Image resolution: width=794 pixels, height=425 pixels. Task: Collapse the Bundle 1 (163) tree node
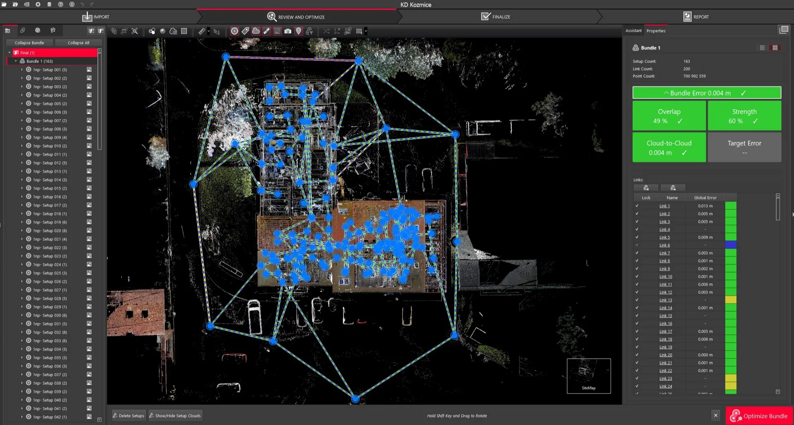coord(16,61)
